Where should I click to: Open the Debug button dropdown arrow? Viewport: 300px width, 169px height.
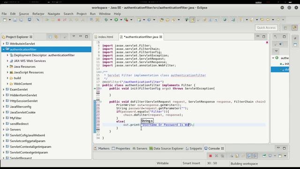[111, 20]
